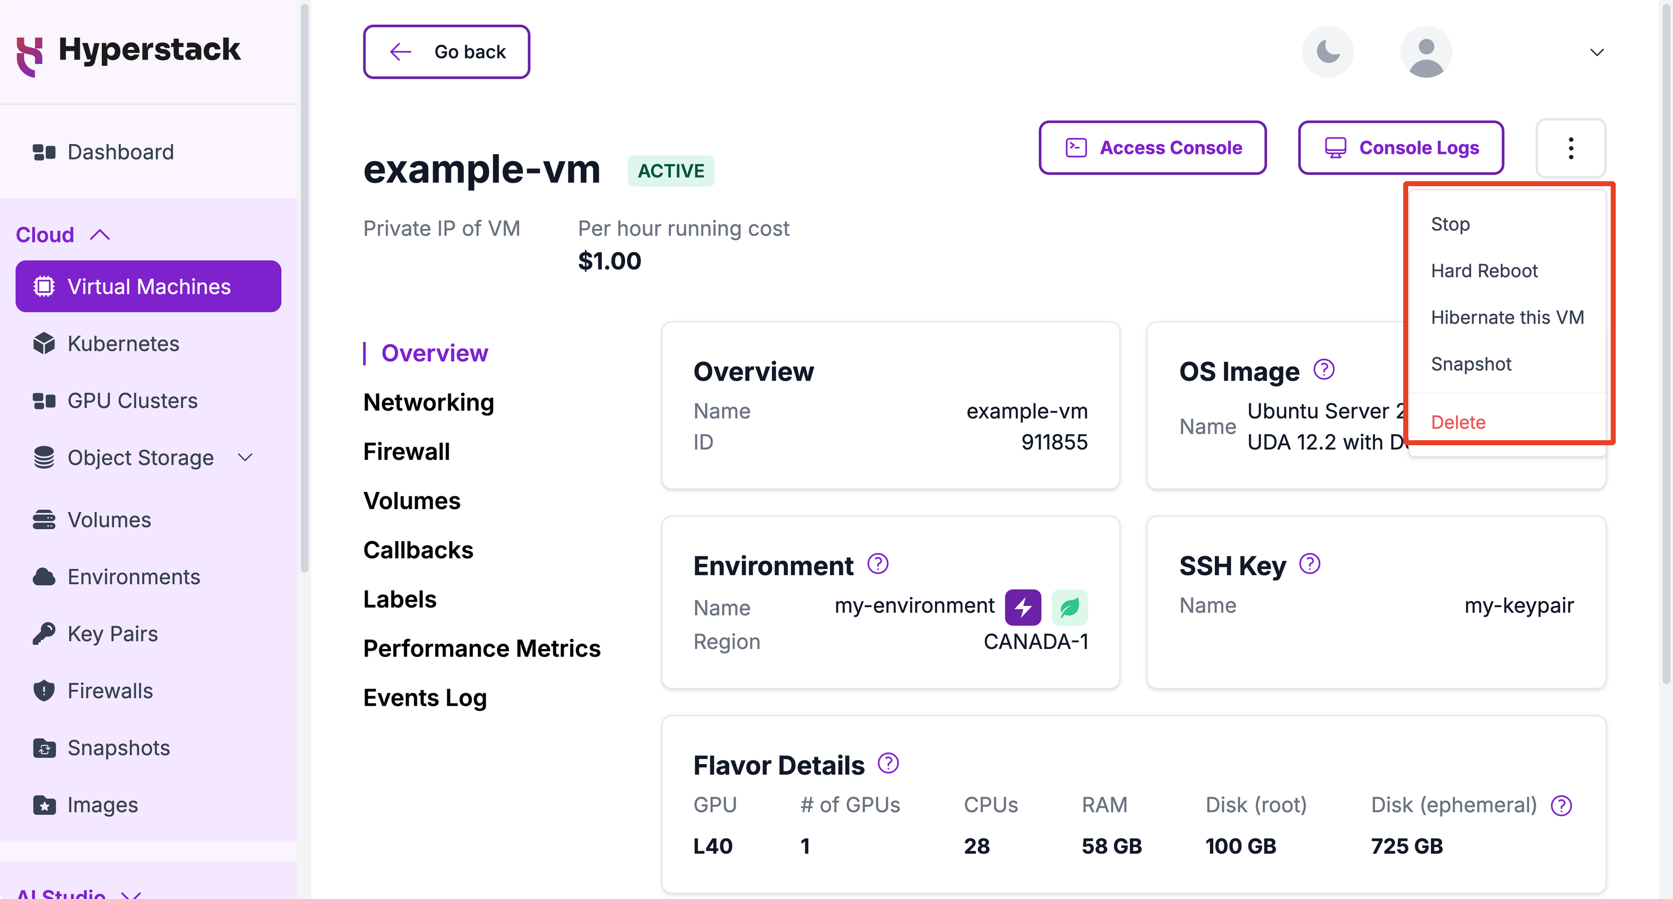Click the Key Pairs key icon
1673x899 pixels.
44,633
